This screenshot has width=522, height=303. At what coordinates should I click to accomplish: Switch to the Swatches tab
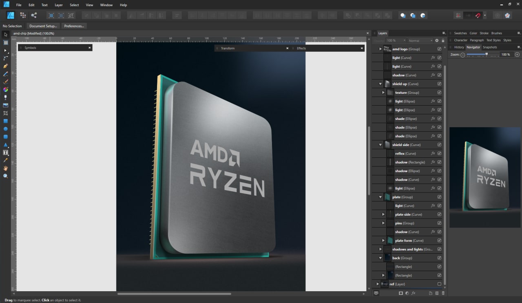pos(460,33)
